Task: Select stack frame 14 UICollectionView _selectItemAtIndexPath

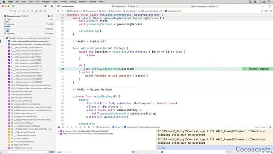Action: coord(31,85)
